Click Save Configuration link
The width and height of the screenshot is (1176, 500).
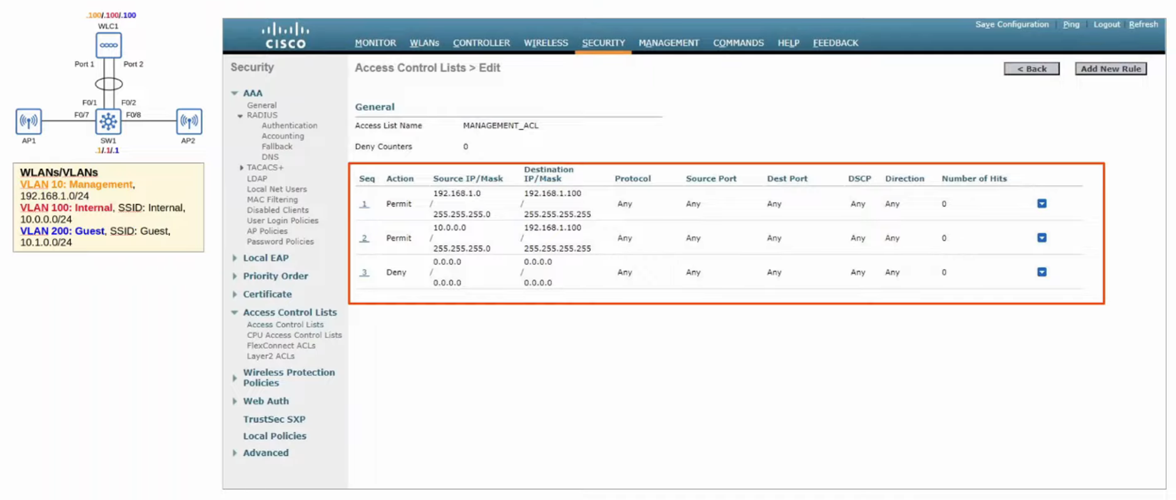(x=1011, y=25)
